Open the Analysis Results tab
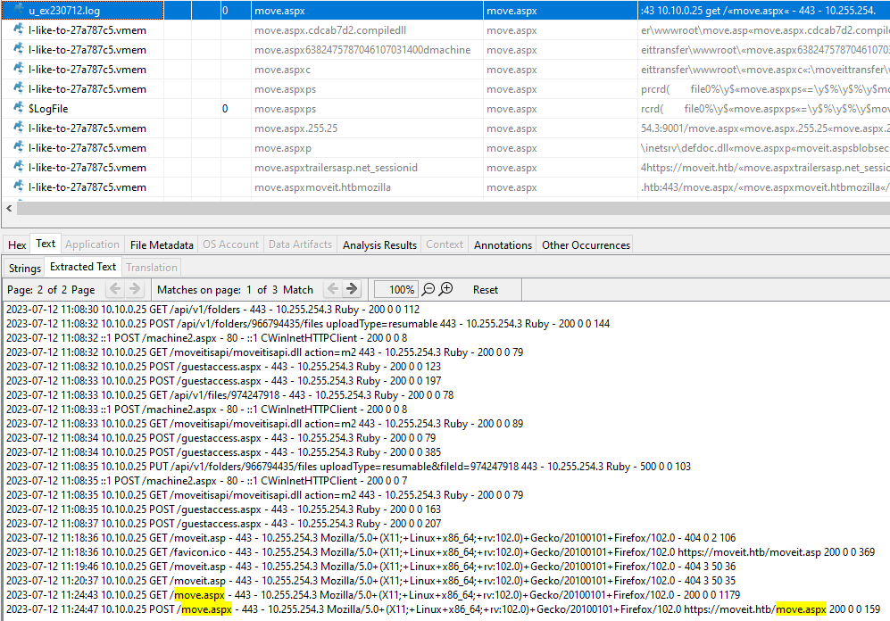This screenshot has width=890, height=621. tap(379, 244)
